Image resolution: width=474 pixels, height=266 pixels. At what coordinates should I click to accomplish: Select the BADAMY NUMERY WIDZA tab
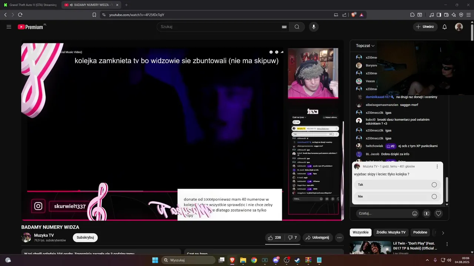[91, 5]
